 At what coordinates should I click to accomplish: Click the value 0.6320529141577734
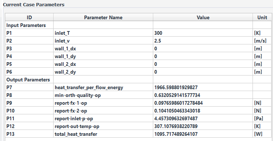[x=203, y=95]
